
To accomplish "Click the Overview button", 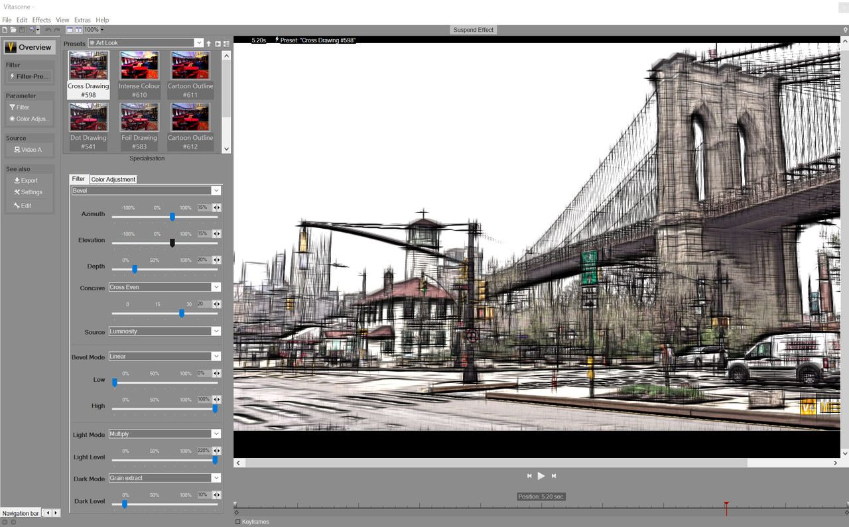I will [x=29, y=48].
